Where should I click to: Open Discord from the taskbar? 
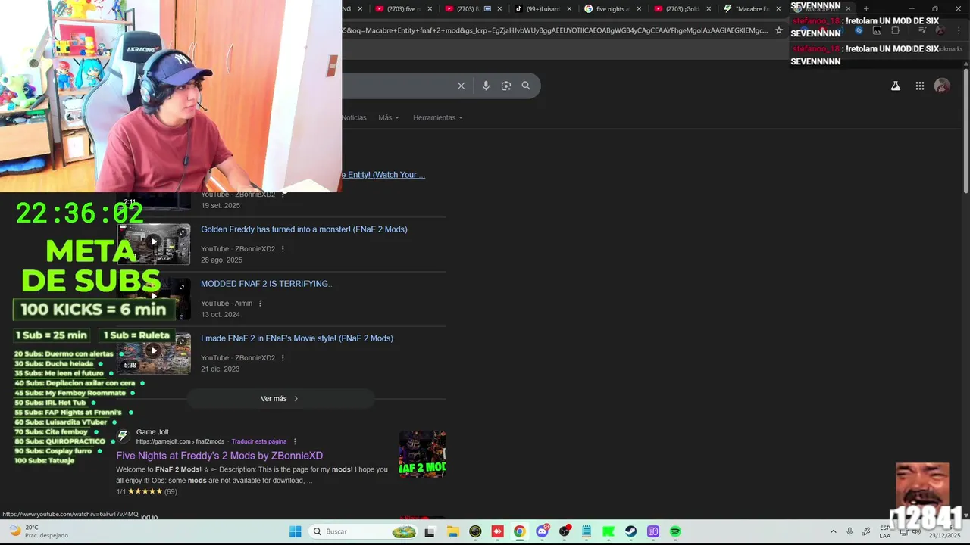(542, 531)
